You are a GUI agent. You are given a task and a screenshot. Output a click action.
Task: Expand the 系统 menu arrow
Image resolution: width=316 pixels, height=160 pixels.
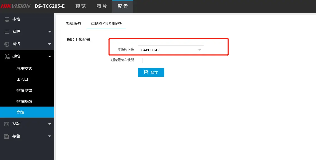(50, 32)
